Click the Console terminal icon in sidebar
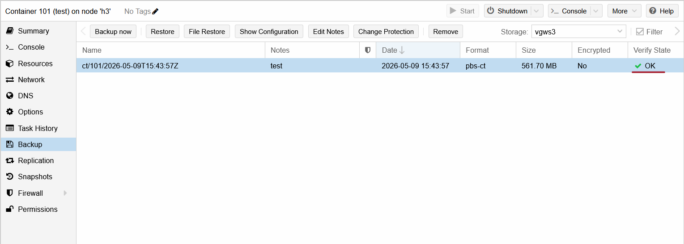The width and height of the screenshot is (684, 244). [9, 47]
